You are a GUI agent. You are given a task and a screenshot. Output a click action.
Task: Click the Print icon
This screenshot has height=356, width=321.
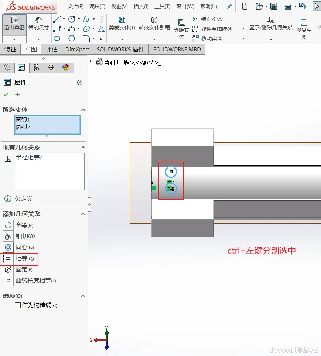pos(288,6)
